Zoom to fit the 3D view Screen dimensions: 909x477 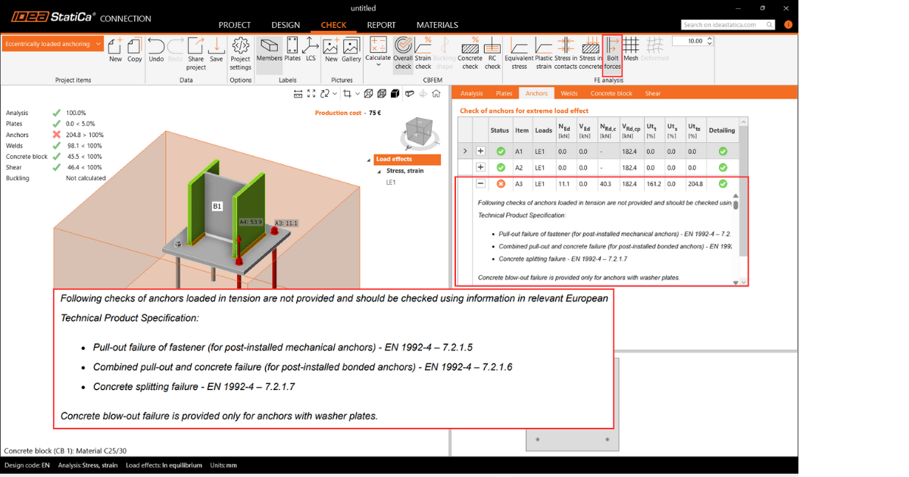311,94
